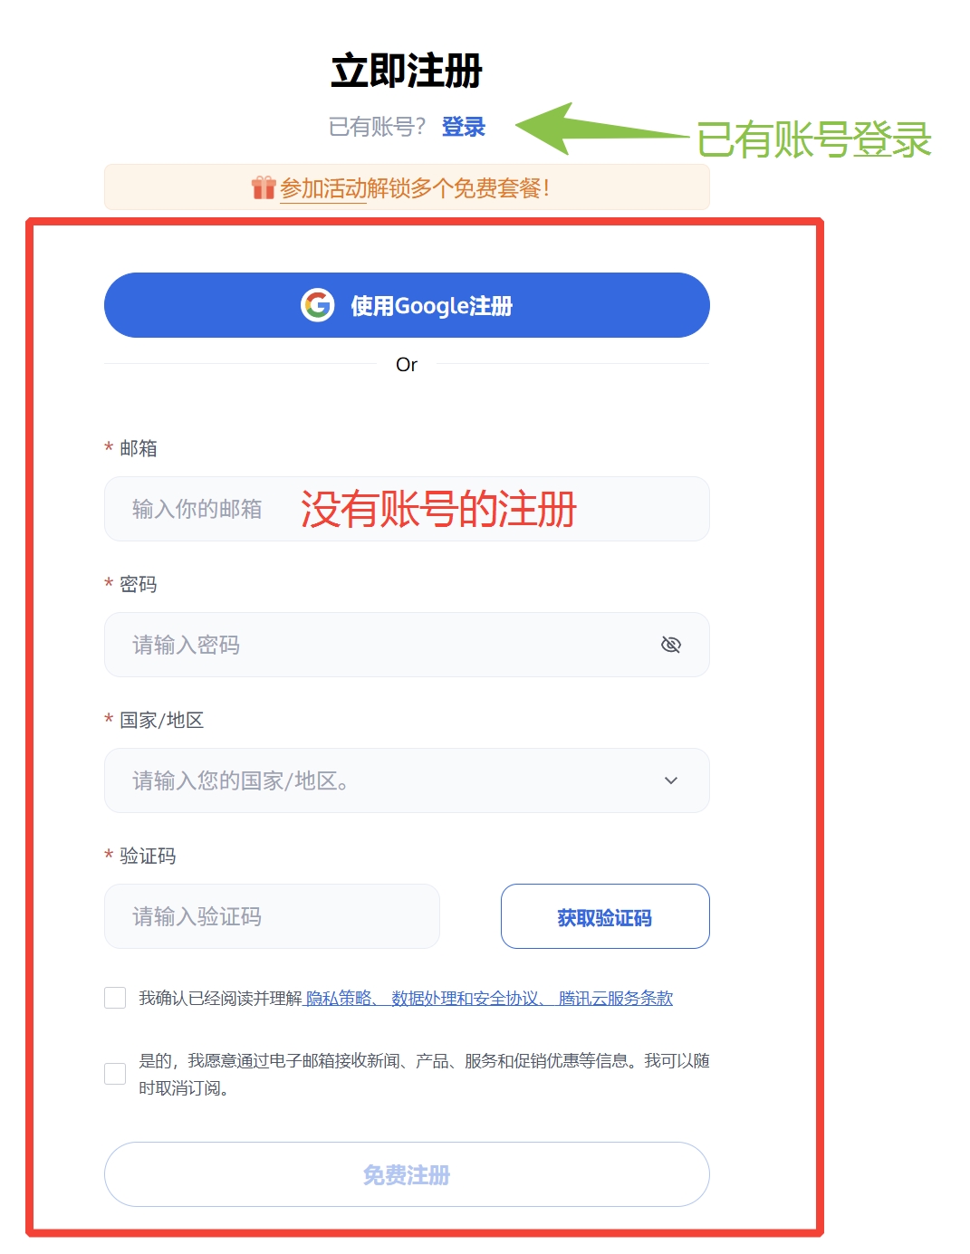Open the country/region dropdown arrow
This screenshot has height=1254, width=970.
tap(671, 780)
